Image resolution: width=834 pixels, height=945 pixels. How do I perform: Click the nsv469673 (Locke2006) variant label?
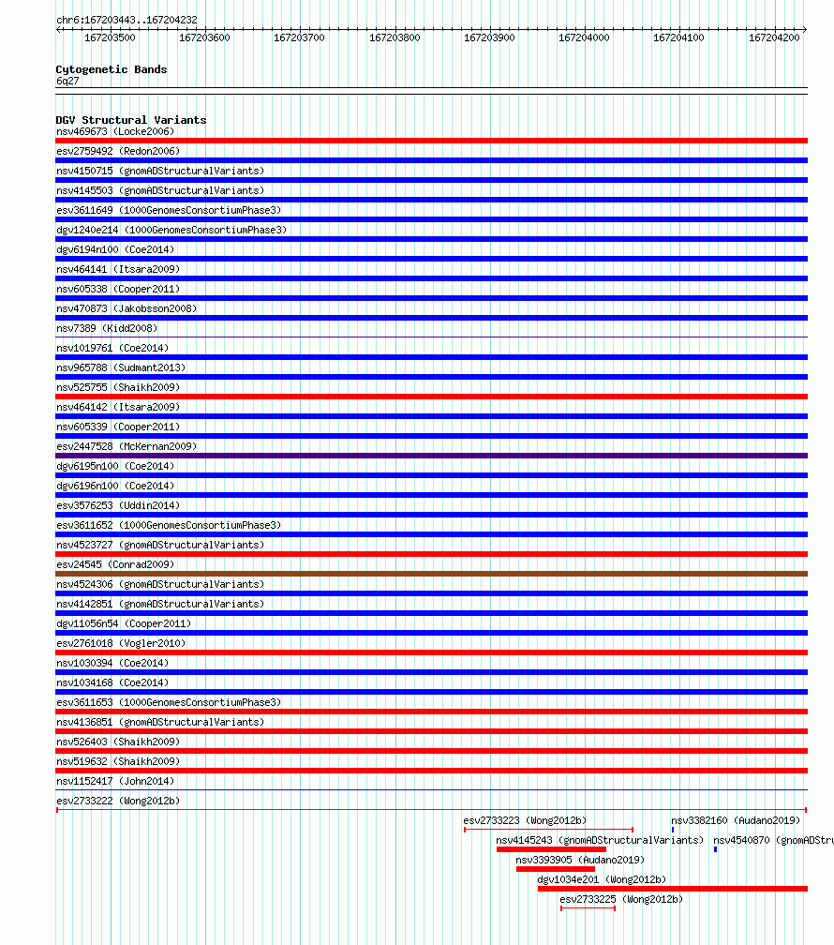point(115,131)
